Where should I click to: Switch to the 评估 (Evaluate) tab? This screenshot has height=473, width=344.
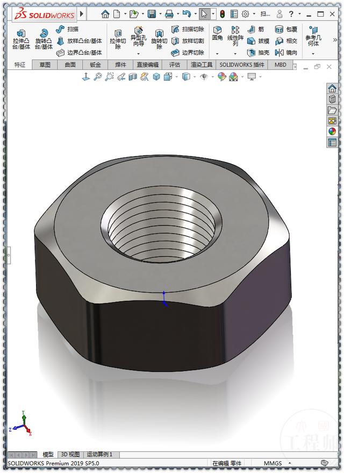pos(175,65)
